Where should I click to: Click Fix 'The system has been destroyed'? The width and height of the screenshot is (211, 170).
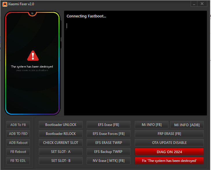coord(169,160)
